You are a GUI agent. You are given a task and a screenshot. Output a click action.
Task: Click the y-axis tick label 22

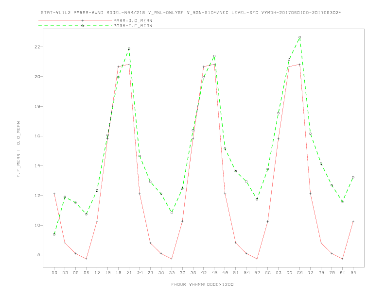click(x=37, y=47)
